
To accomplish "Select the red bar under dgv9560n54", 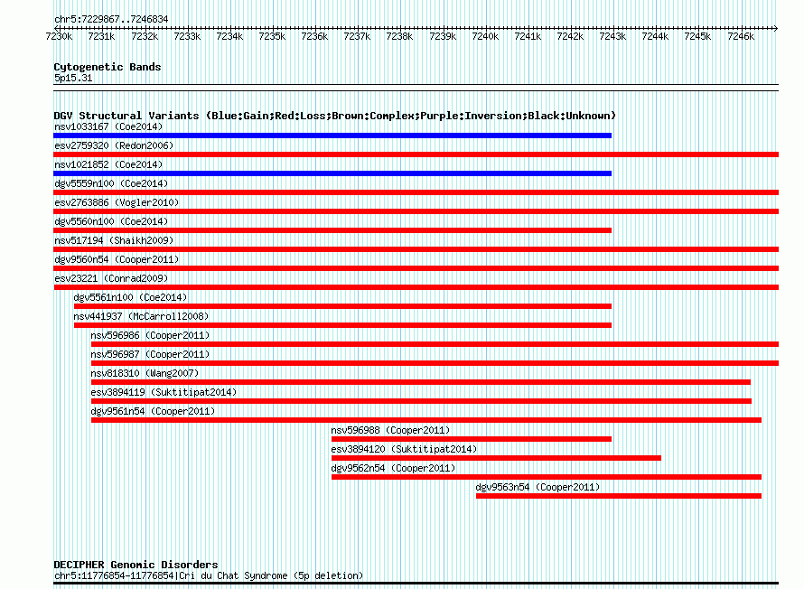I will coord(416,268).
